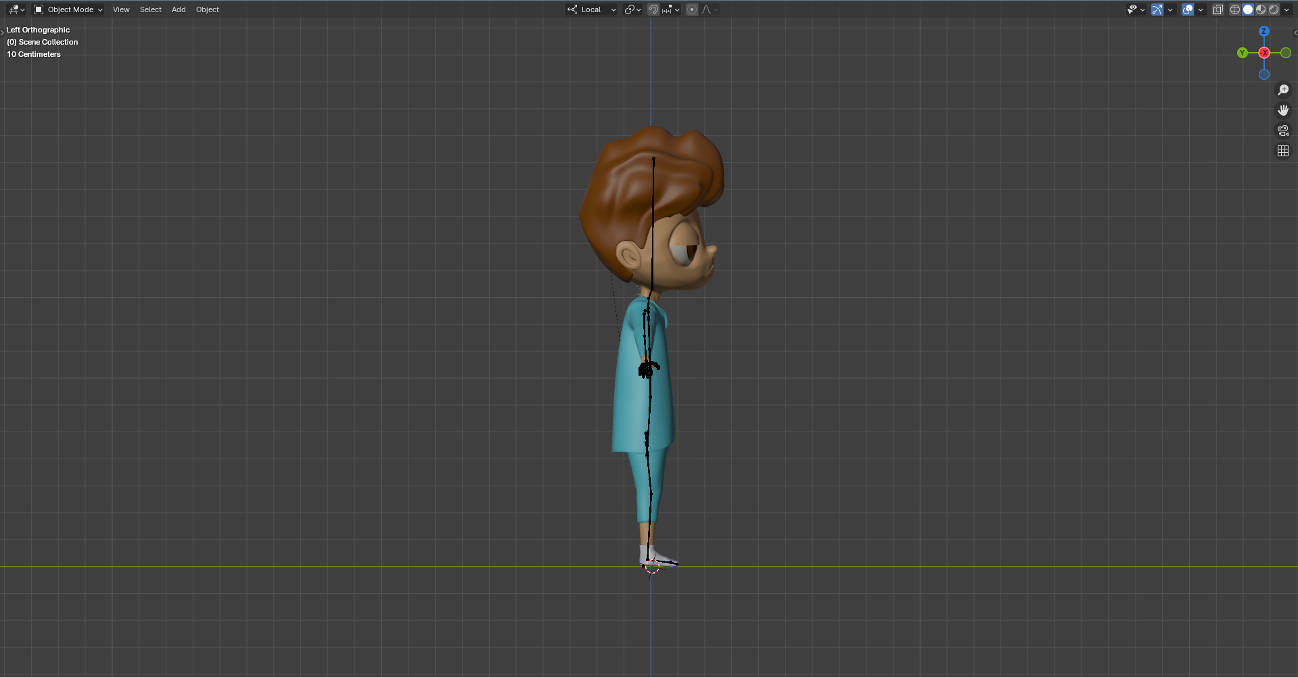
Task: Open the View menu
Action: (121, 9)
